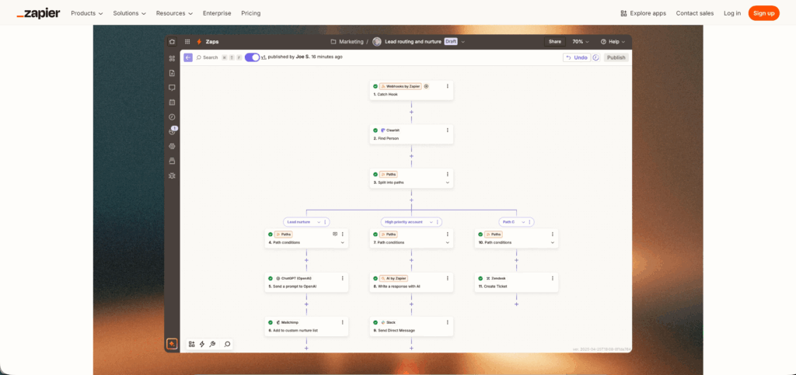This screenshot has width=796, height=375.
Task: Expand step 3 Split into paths chevron
Action: pos(447,182)
